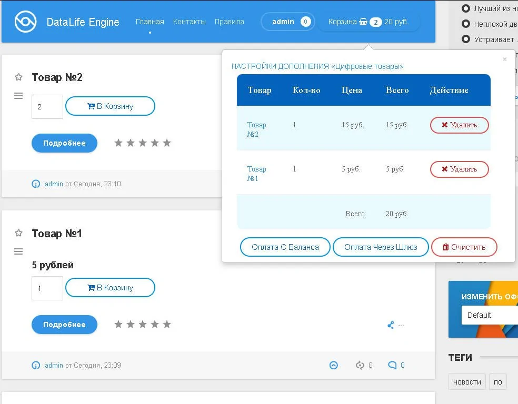Click "Оплата С Баланса" button

[285, 247]
